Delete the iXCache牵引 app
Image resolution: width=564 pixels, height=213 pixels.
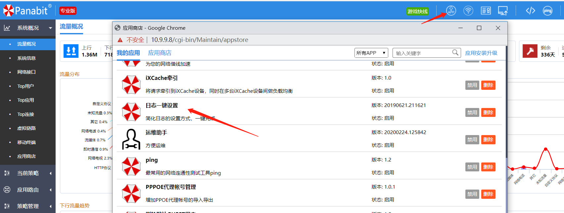tap(488, 85)
